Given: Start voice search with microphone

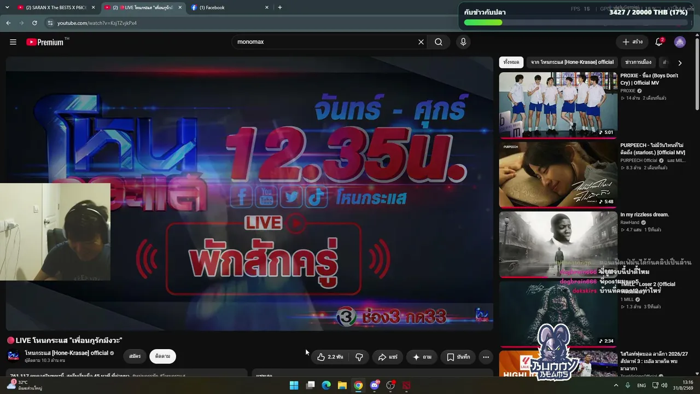Looking at the screenshot, I should 463,42.
